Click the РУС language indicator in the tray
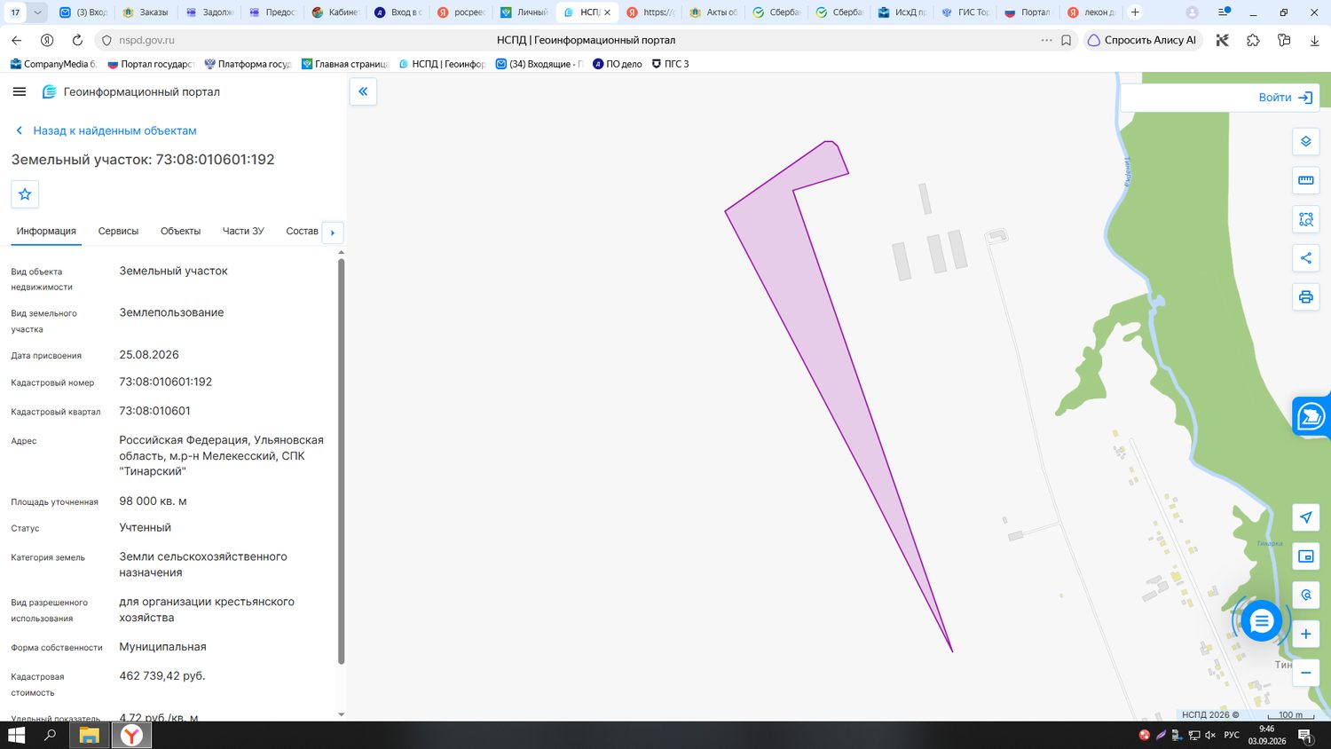Image resolution: width=1331 pixels, height=749 pixels. pos(1232,735)
